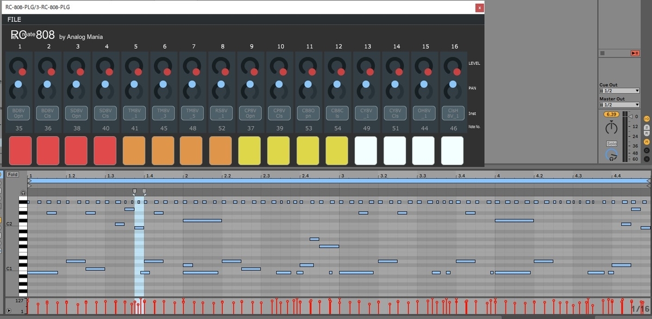
Task: Trigger the white pad for channel 15
Action: 423,151
